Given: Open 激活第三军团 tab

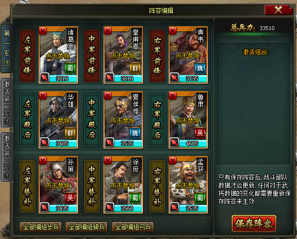Looking at the screenshot, I should [x=7, y=157].
